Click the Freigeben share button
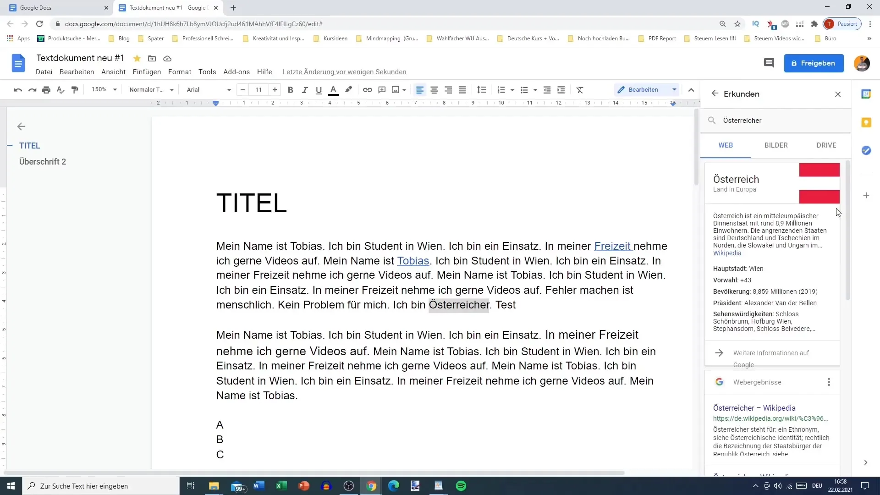Viewport: 880px width, 495px height. [814, 63]
